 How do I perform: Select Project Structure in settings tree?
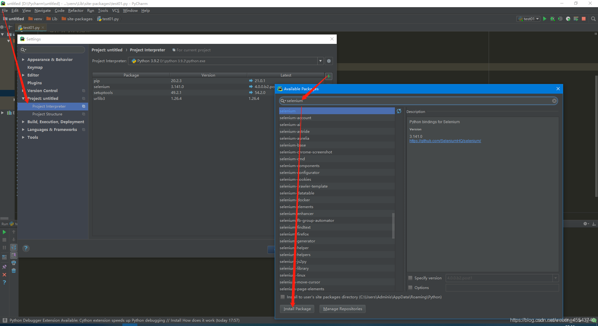click(47, 114)
